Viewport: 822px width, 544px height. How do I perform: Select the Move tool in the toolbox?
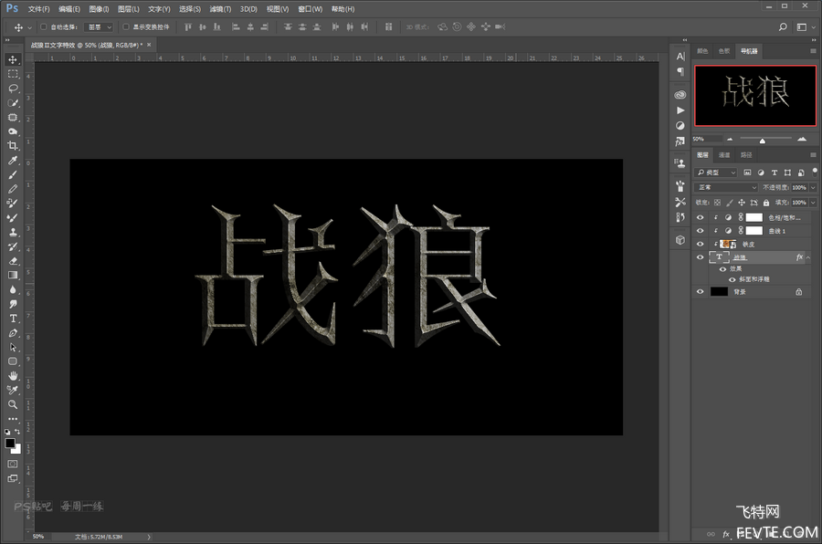13,59
